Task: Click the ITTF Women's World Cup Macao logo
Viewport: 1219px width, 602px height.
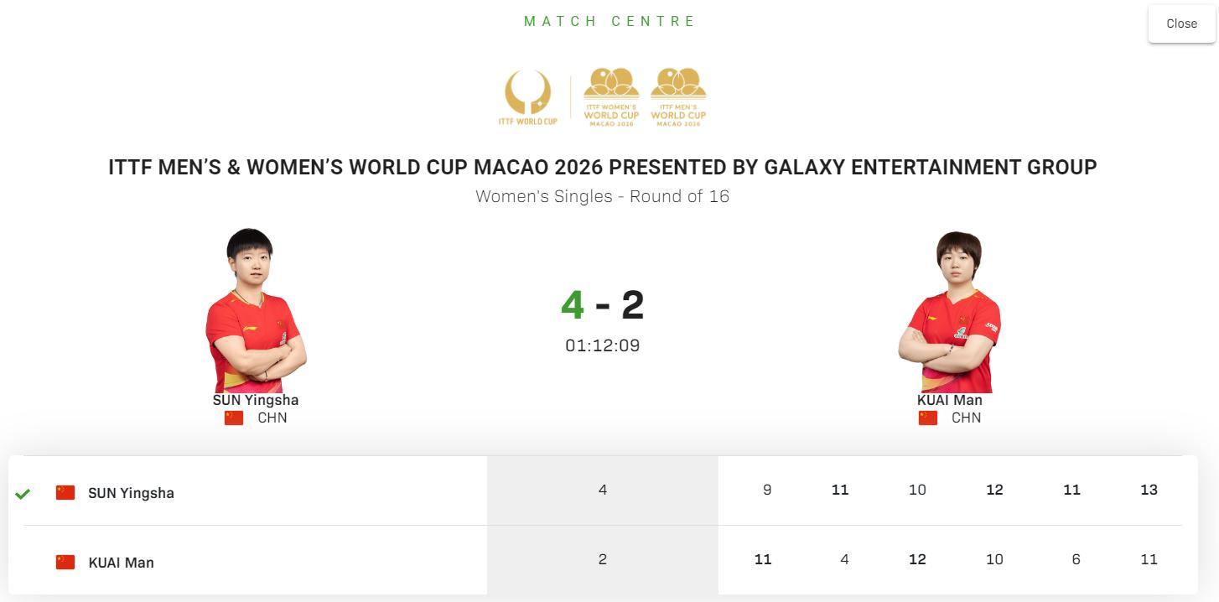Action: point(611,97)
